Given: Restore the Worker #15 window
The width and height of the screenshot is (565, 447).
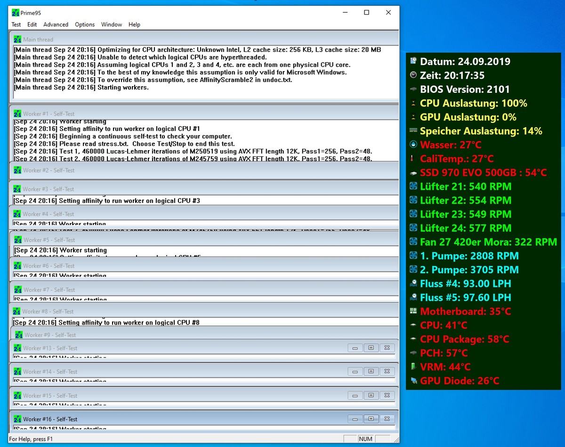Looking at the screenshot, I should pos(371,396).
